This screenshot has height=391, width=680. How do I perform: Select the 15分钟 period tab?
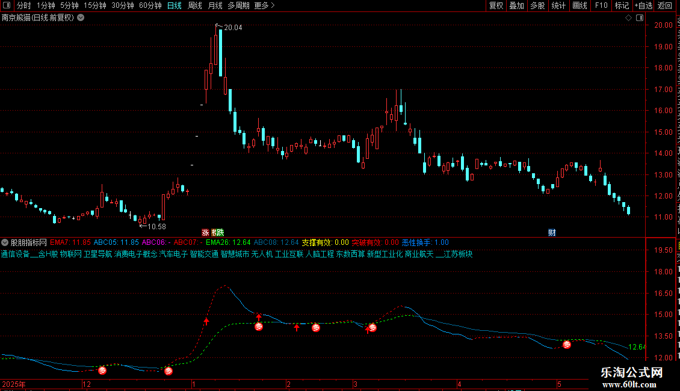coord(95,5)
